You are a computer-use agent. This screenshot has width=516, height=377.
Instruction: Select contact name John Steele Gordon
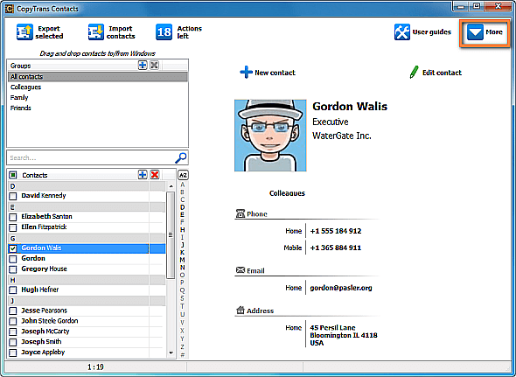[50, 321]
